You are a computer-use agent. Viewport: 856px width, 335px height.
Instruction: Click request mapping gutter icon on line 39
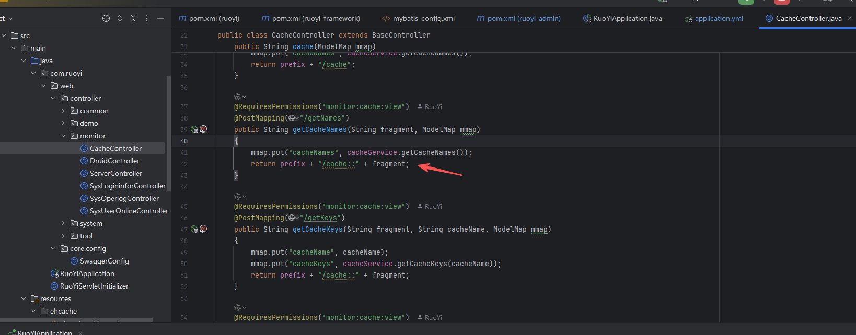coord(194,129)
